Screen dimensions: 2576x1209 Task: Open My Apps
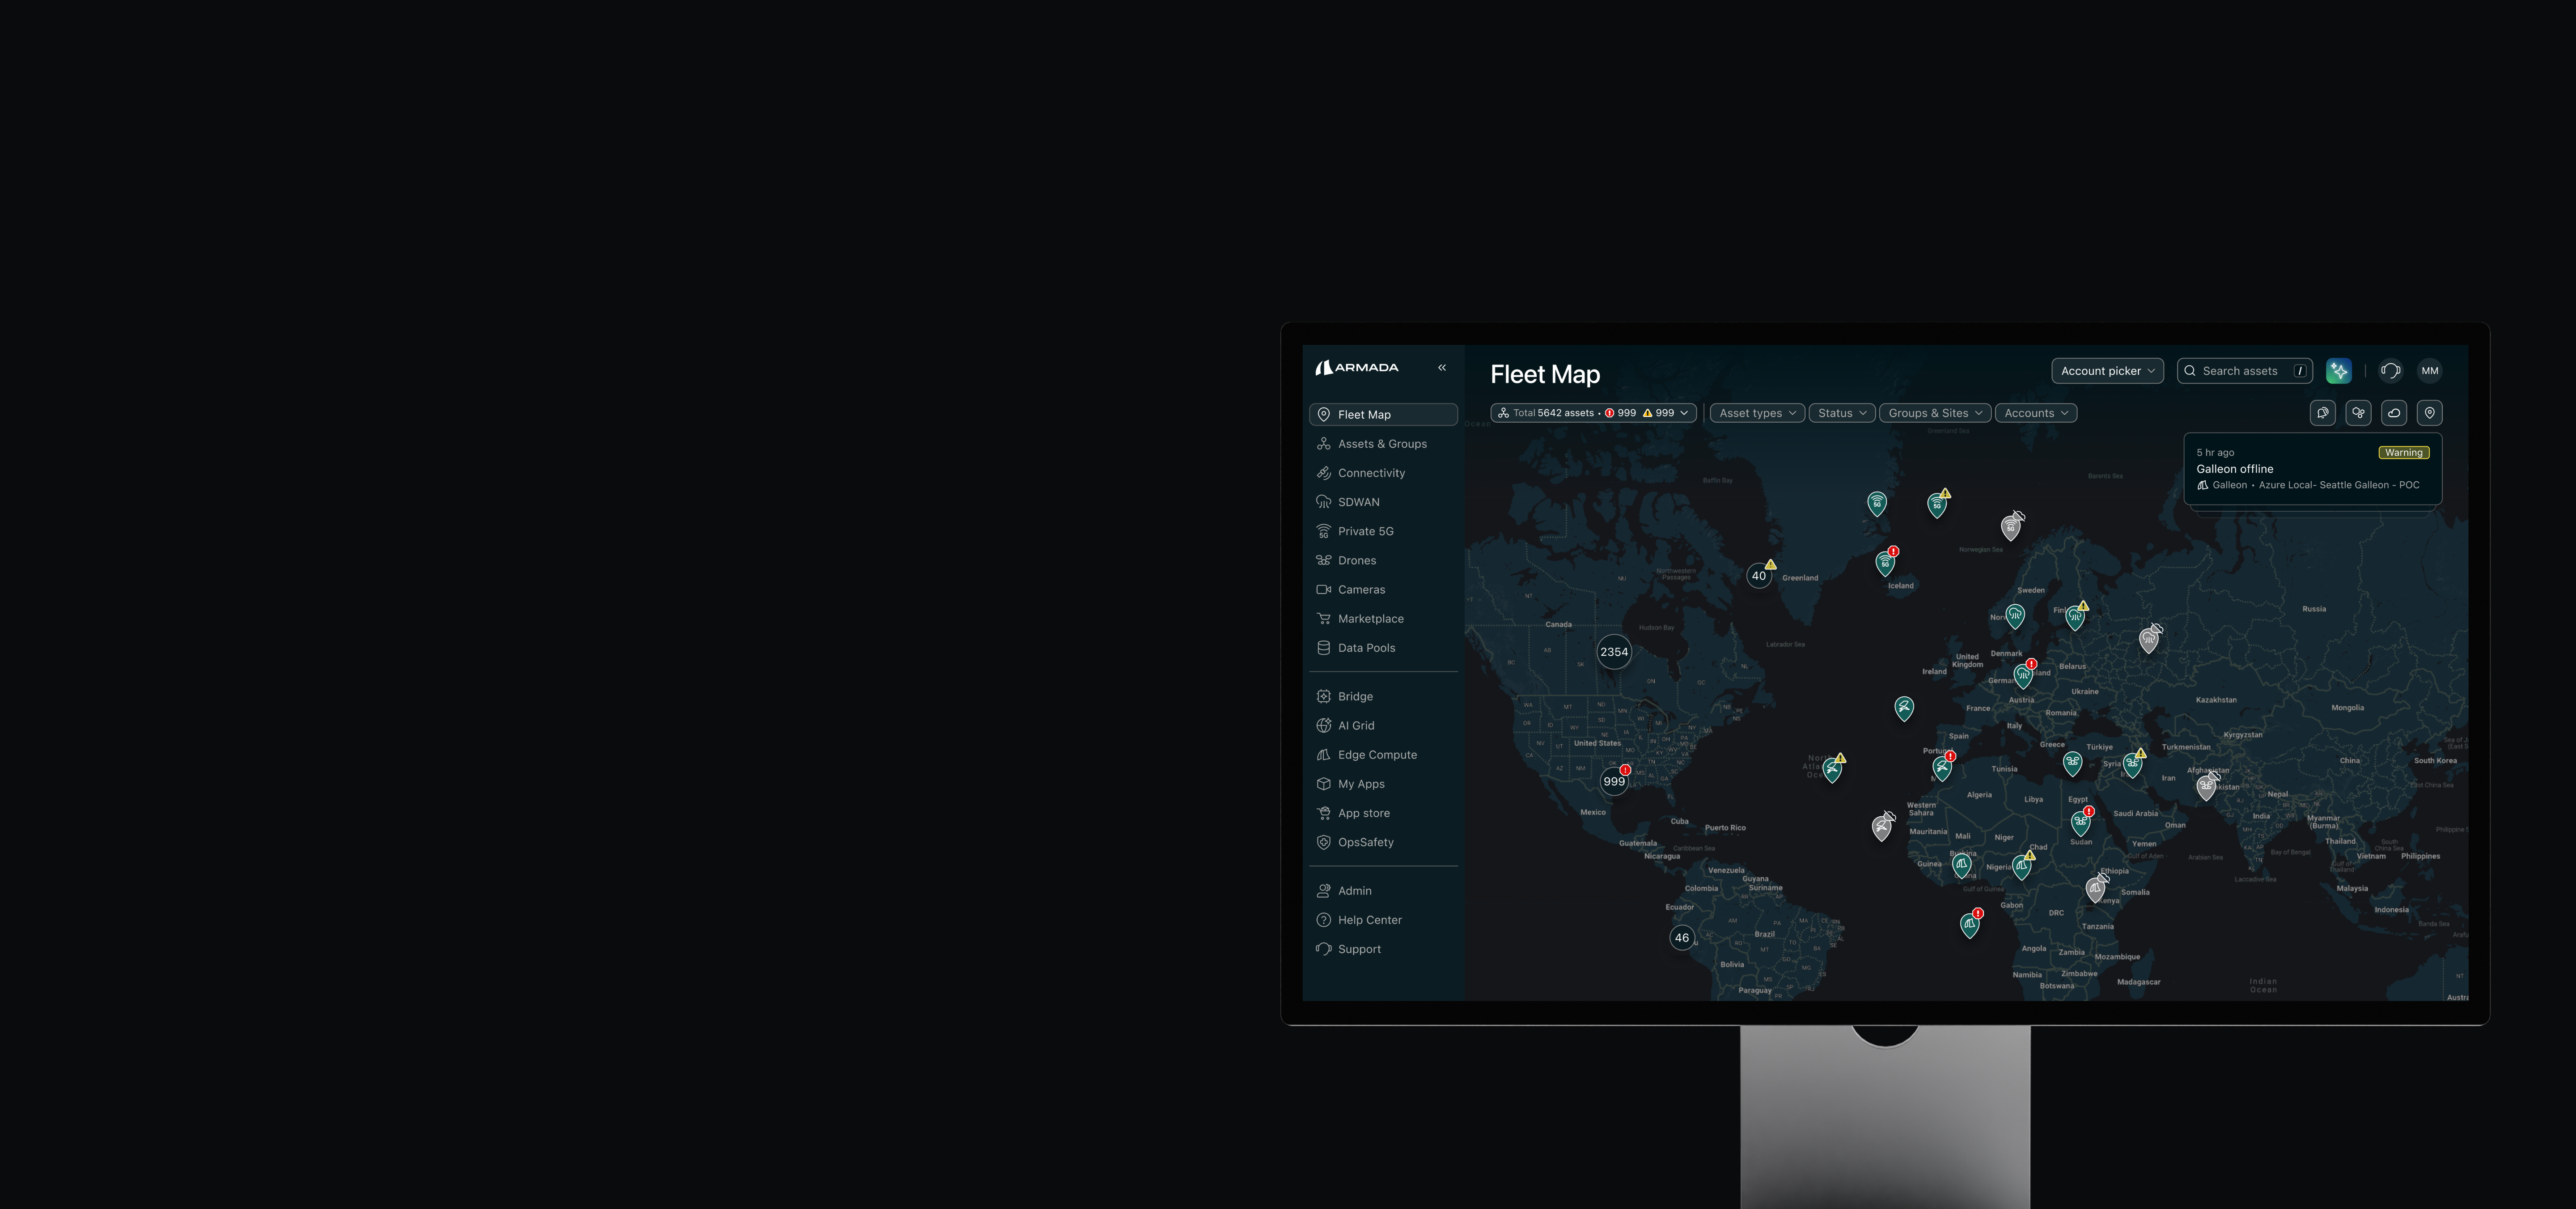tap(1383, 784)
